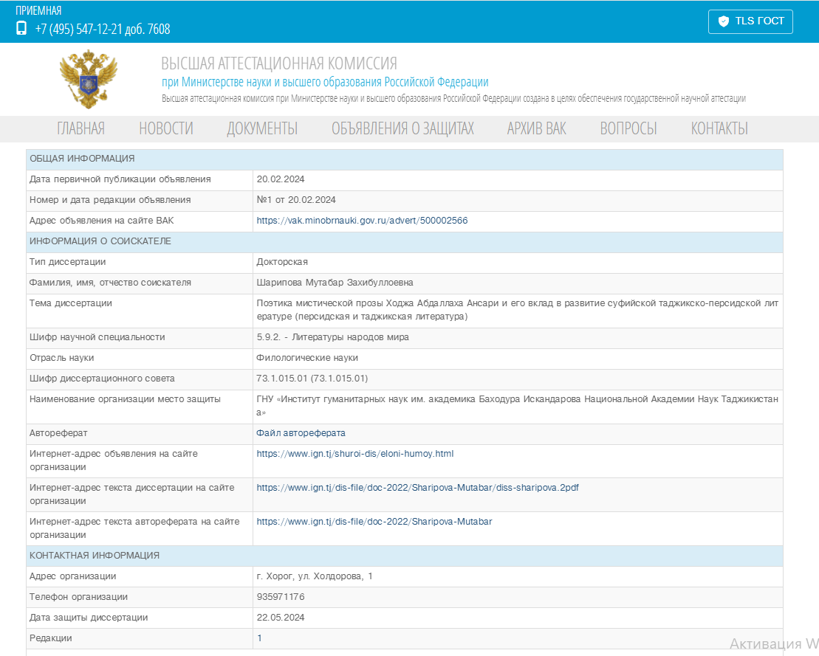The width and height of the screenshot is (819, 656).
Task: Open the diss-sharipova.2pdf dissertation link
Action: point(417,488)
